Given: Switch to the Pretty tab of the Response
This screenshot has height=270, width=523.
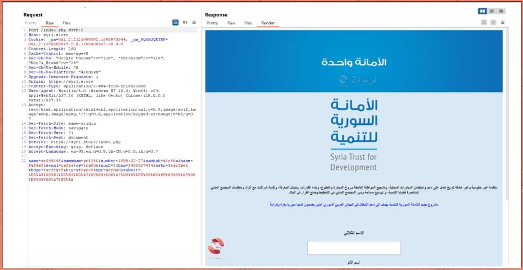Looking at the screenshot, I should click(x=213, y=23).
